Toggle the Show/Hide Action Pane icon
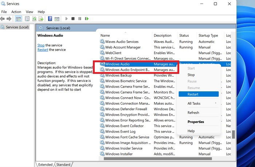 tap(57, 19)
